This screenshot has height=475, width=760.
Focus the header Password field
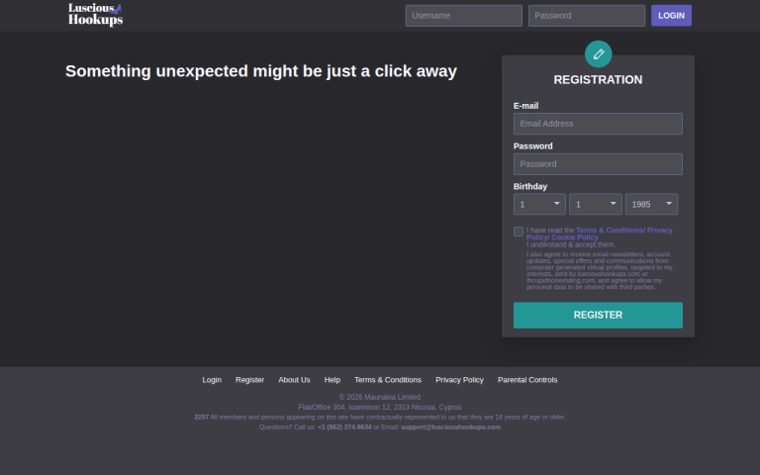[587, 16]
